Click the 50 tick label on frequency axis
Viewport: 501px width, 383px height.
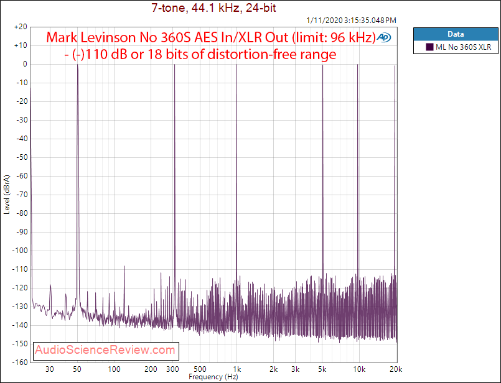coord(77,369)
